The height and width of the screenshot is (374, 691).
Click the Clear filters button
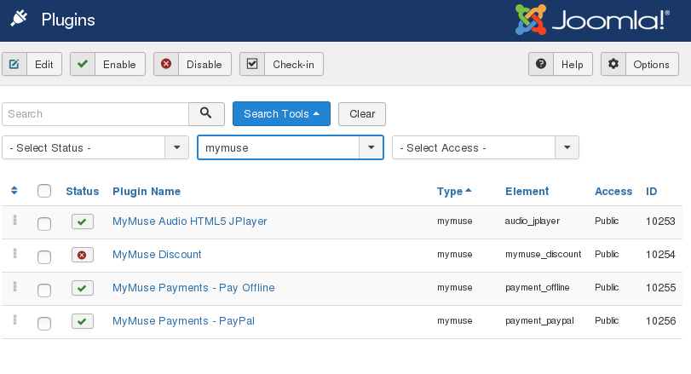coord(362,114)
